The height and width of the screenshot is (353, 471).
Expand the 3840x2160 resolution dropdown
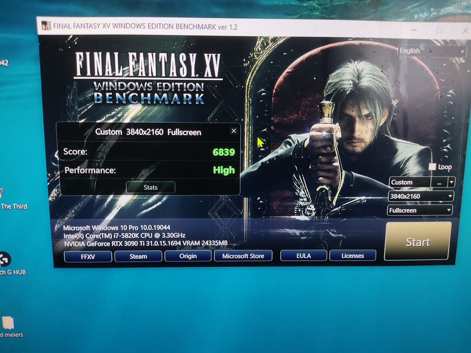(421, 196)
